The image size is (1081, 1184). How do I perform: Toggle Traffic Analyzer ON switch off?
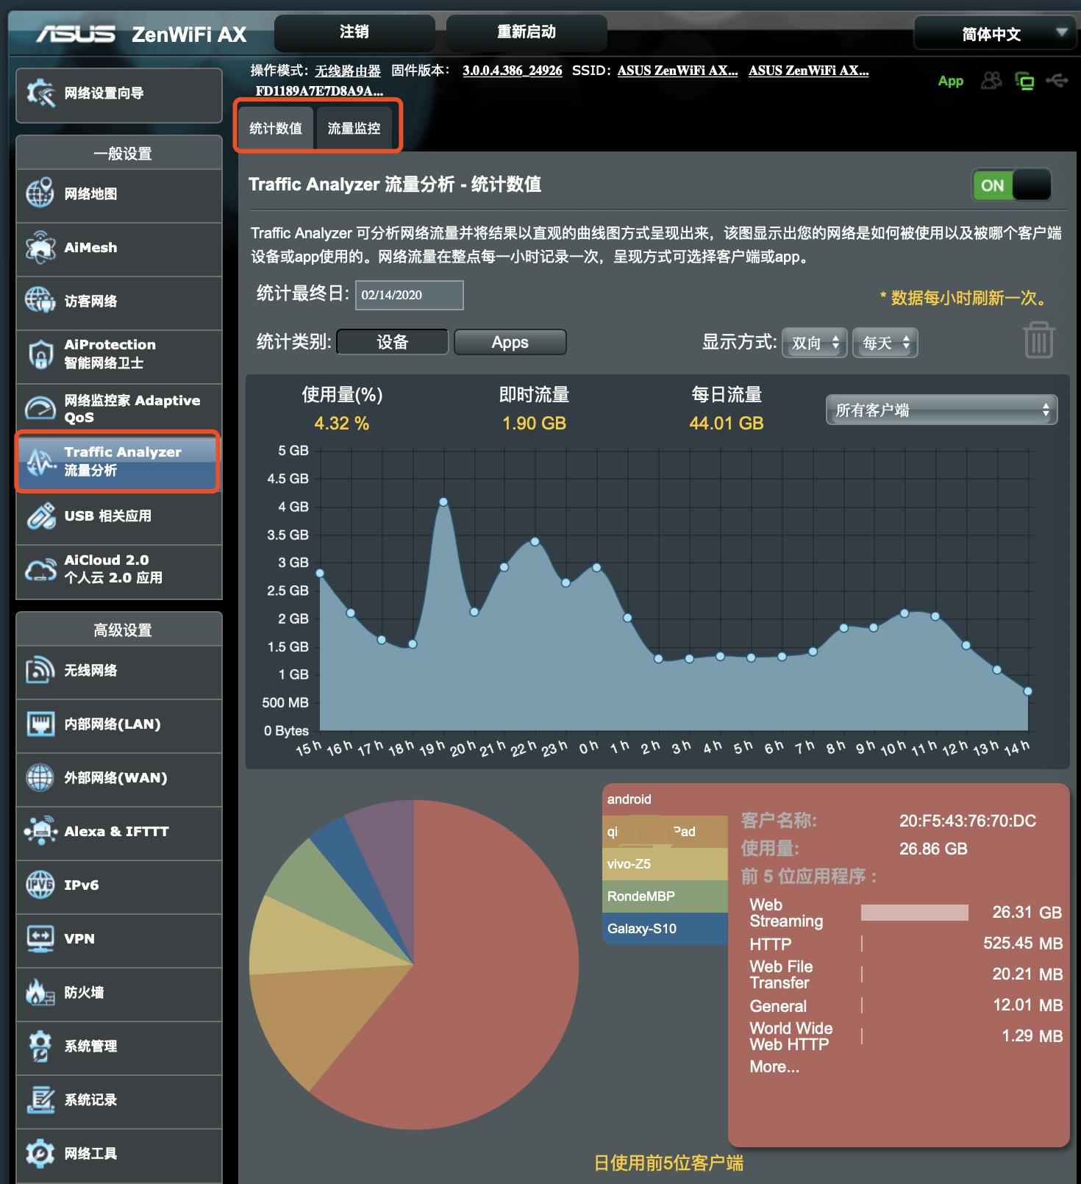(1012, 185)
